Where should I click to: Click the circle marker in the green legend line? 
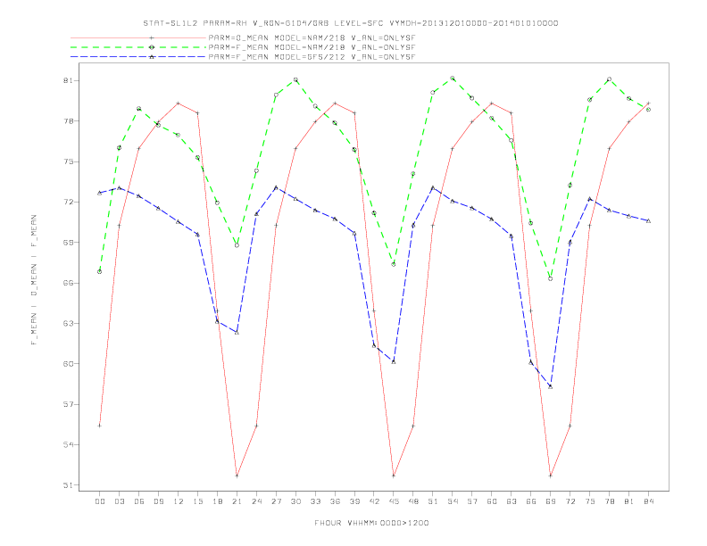coord(152,47)
